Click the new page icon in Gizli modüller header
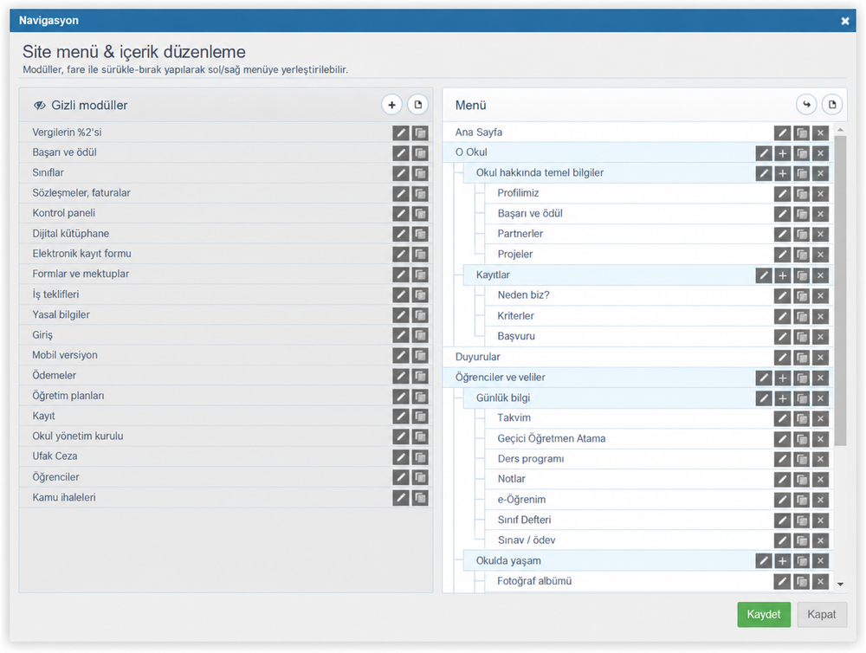 tap(417, 105)
